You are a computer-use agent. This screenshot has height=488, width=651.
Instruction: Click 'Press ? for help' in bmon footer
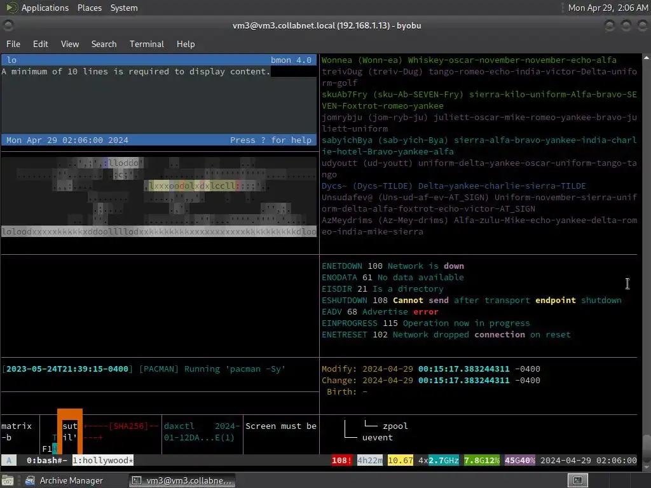pyautogui.click(x=271, y=140)
